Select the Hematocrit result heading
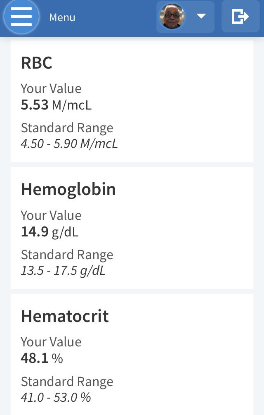264x415 pixels. coord(65,316)
